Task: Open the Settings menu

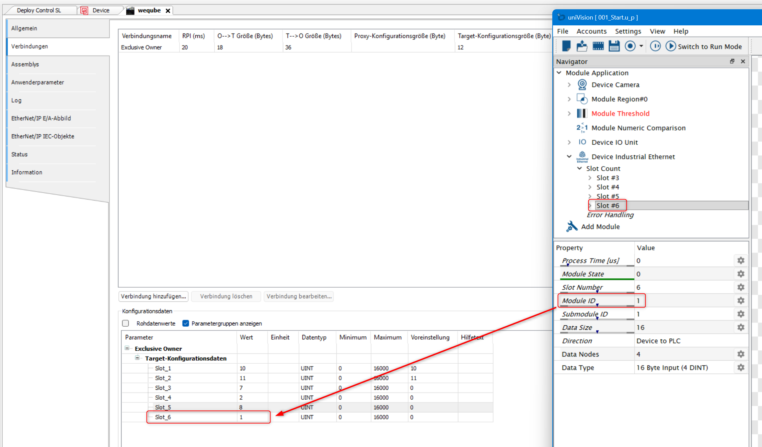Action: (628, 31)
